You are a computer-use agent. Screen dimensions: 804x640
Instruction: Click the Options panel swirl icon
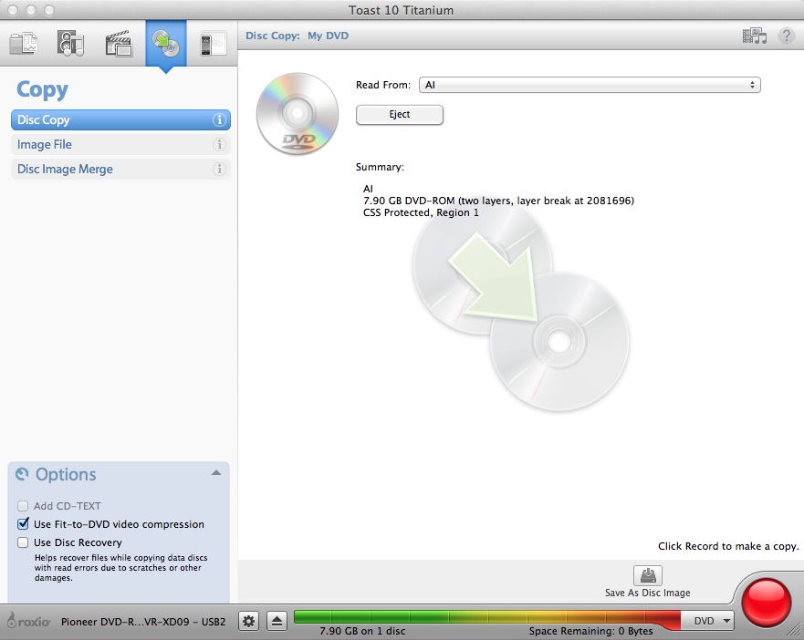point(22,474)
